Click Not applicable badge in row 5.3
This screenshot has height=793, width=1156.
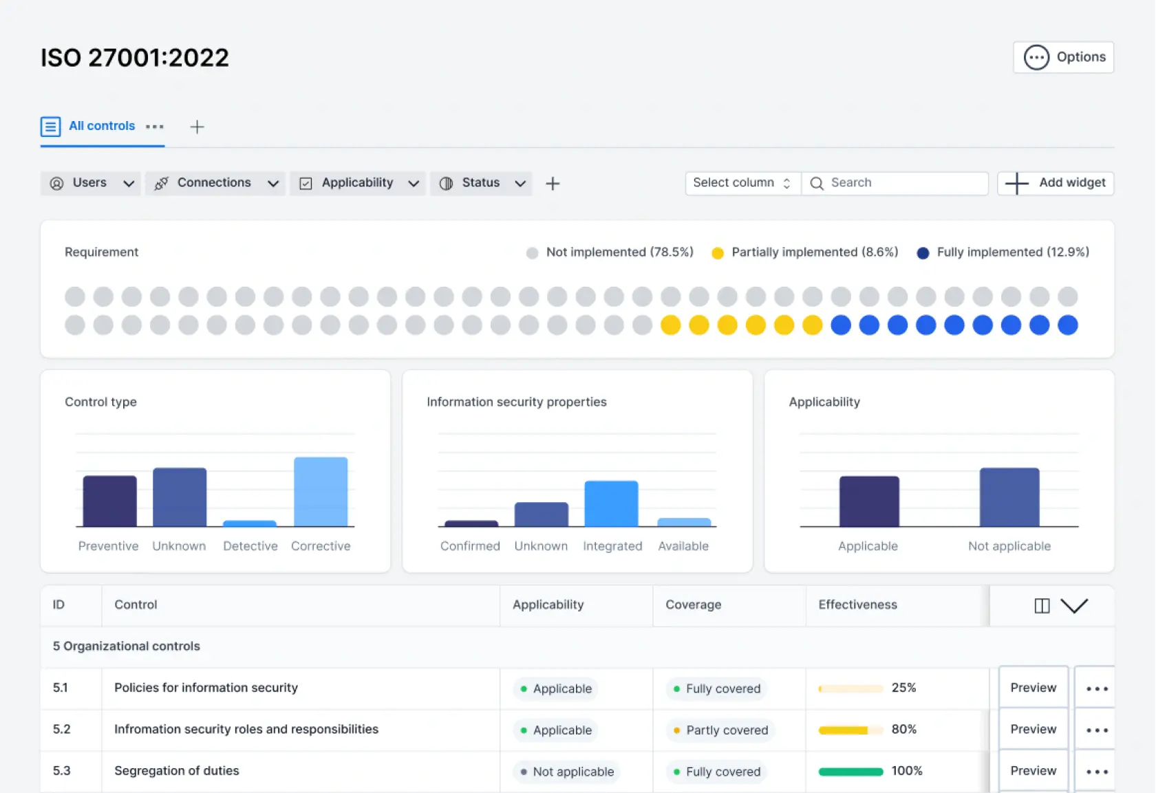point(567,772)
